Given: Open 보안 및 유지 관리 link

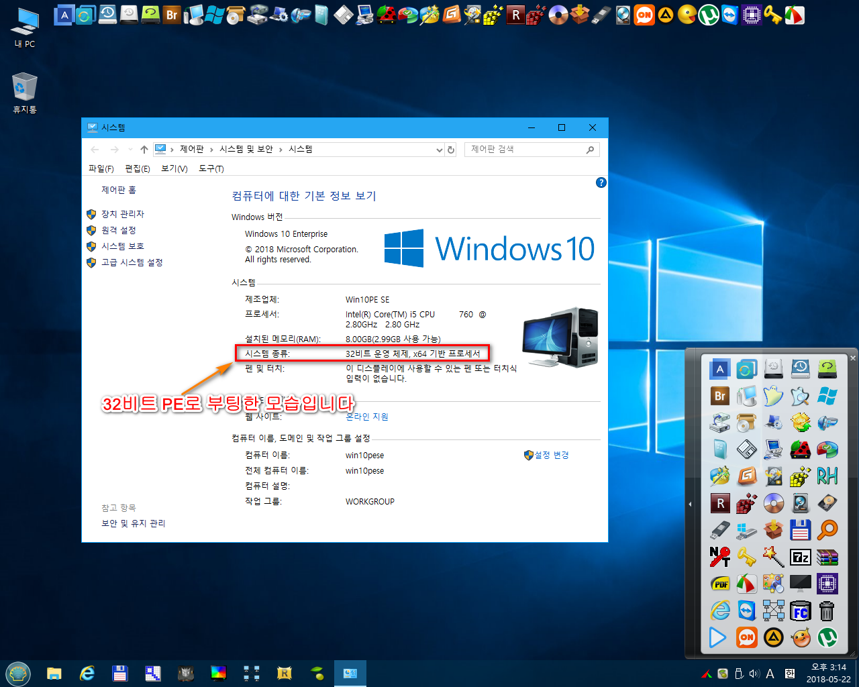Looking at the screenshot, I should point(134,523).
